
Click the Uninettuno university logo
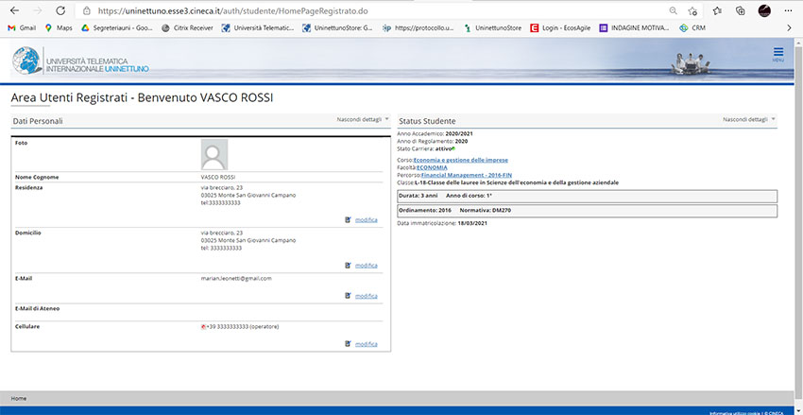80,61
